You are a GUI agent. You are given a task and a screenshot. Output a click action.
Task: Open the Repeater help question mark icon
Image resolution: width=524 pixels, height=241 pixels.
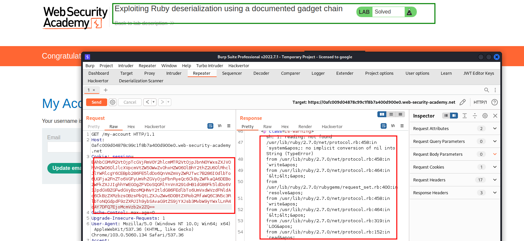(494, 102)
